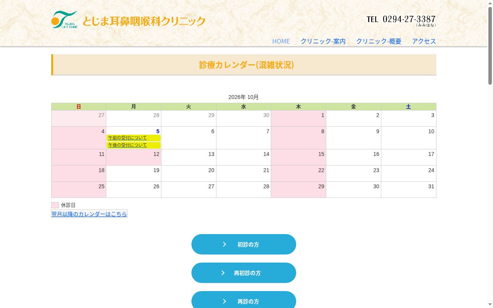Select date 26 in the calendar

[x=134, y=190]
